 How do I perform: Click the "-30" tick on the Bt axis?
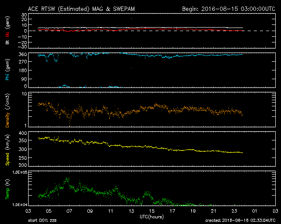(22, 47)
